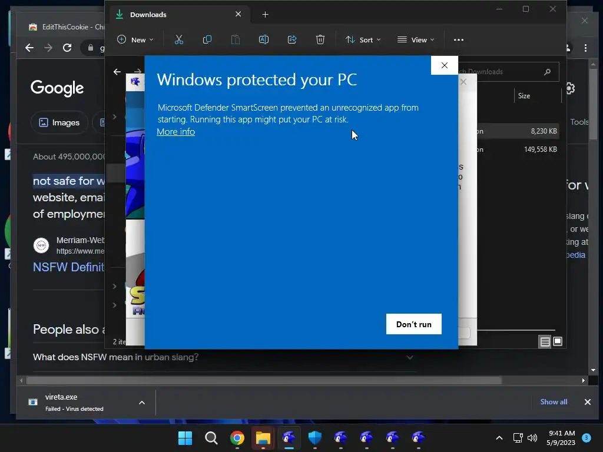This screenshot has width=603, height=452.
Task: Click the Don't run button
Action: (414, 324)
